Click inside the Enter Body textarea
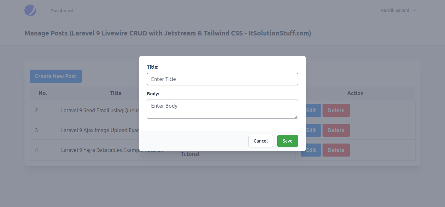The height and width of the screenshot is (207, 445). [223, 109]
